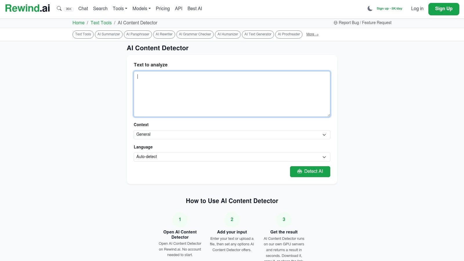464x261 pixels.
Task: Select the AI Rewriter pill
Action: [164, 34]
